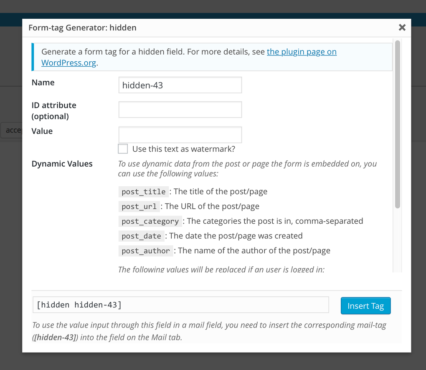This screenshot has height=370, width=426.
Task: Click the post_category dynamic value snippet
Action: tap(150, 221)
